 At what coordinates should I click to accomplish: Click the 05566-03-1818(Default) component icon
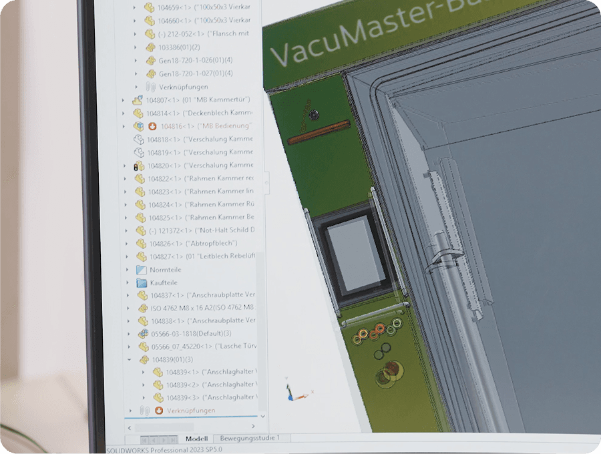click(142, 333)
